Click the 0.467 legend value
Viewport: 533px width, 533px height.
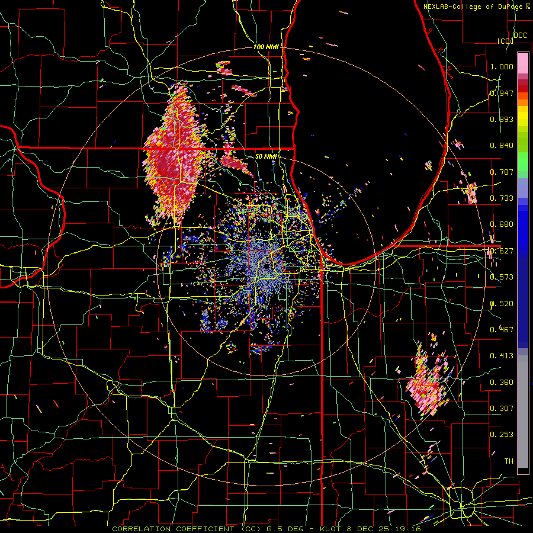(502, 329)
